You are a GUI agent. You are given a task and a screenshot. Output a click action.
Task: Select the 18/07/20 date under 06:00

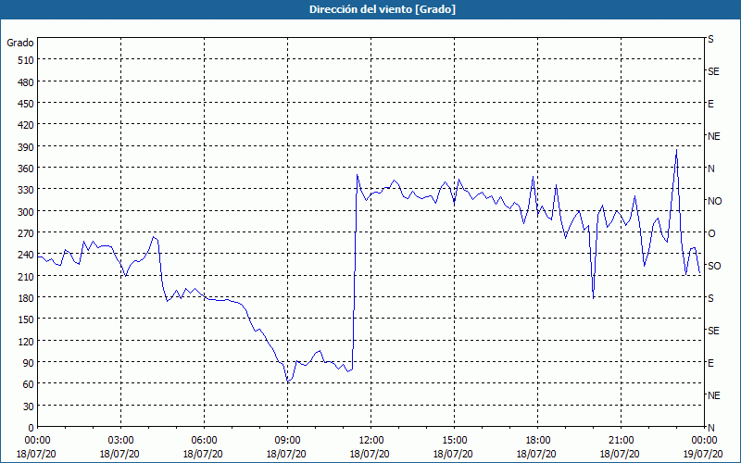tap(203, 455)
